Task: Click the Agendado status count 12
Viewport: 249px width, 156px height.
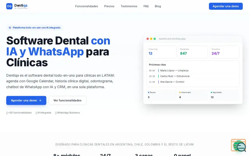Action: coord(212,97)
